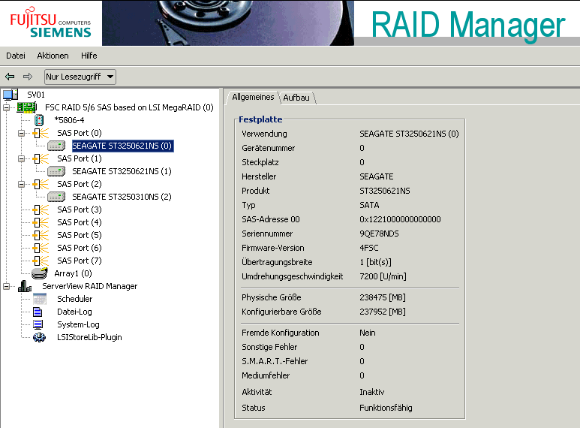Switch to the Aufbau tab
580x428 pixels.
[296, 98]
